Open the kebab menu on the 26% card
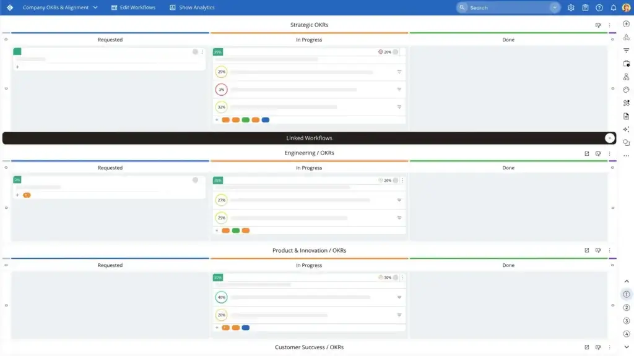Image resolution: width=634 pixels, height=356 pixels. tap(402, 180)
